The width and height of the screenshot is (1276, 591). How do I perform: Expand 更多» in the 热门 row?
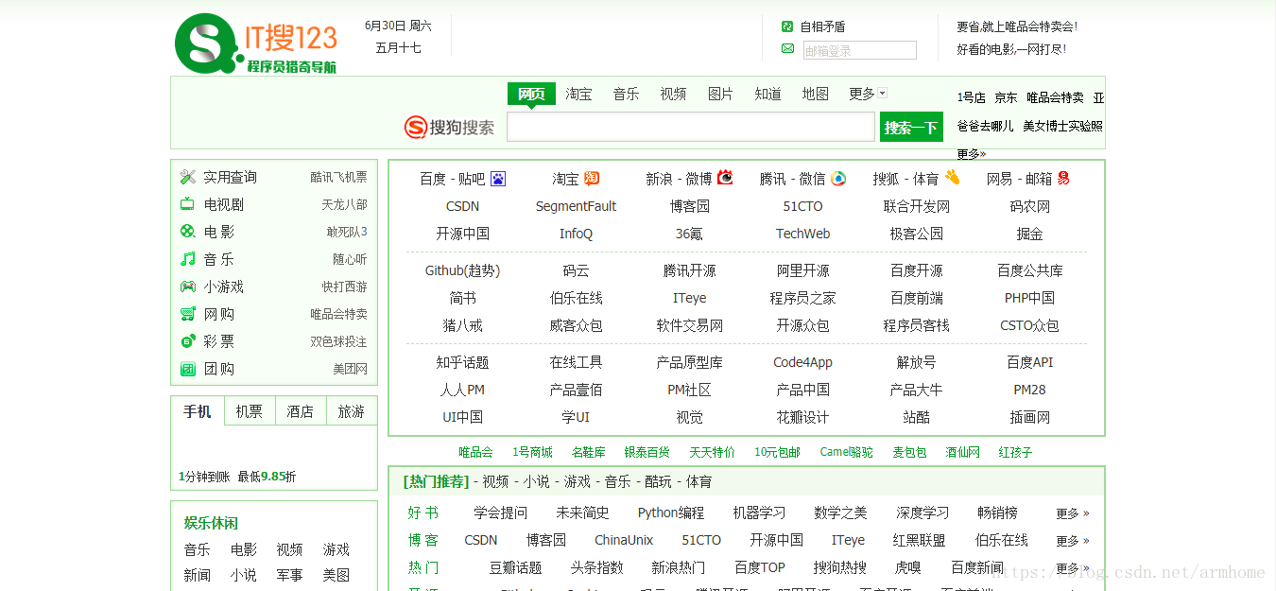tap(1073, 568)
